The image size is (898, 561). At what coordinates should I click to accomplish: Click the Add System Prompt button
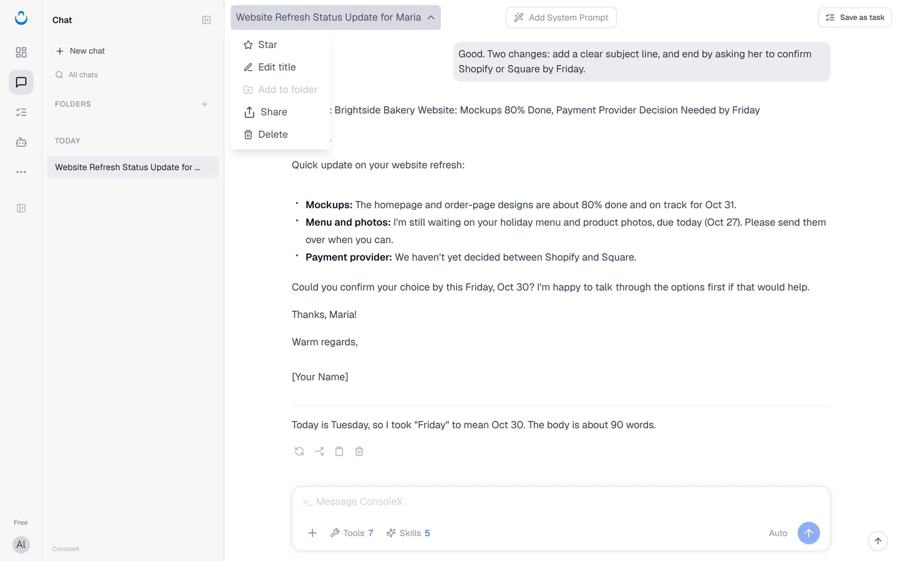tap(561, 17)
